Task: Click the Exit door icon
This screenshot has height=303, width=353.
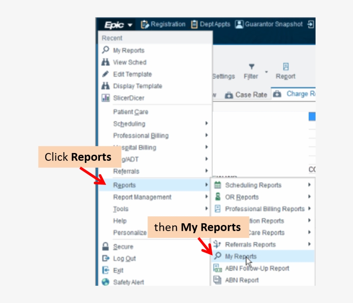Action: 105,270
